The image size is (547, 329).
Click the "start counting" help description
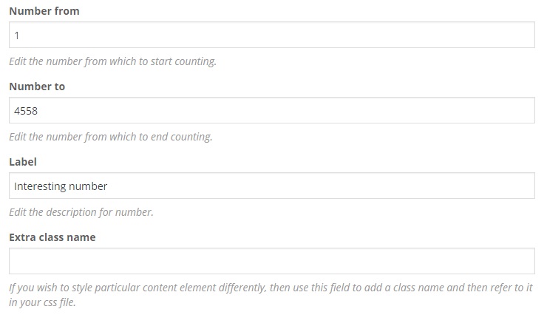click(112, 61)
